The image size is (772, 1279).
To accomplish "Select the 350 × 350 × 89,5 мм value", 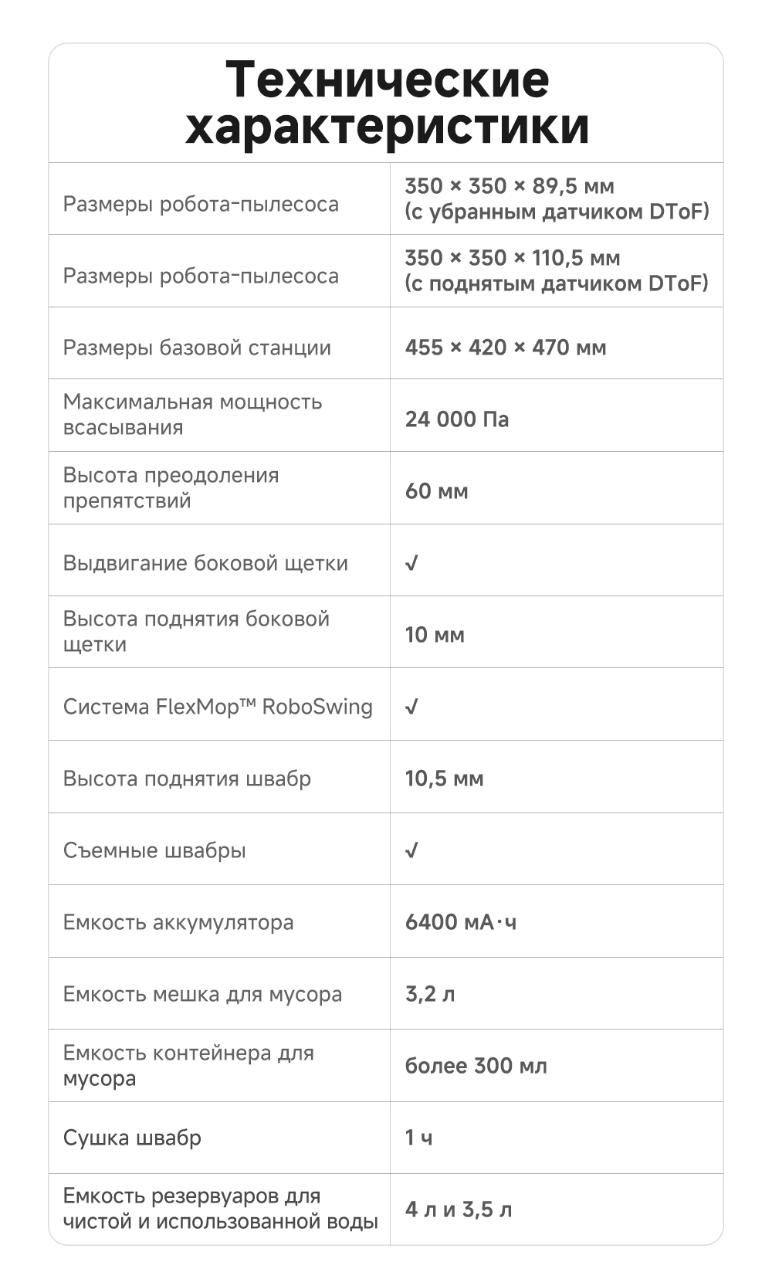I will (x=510, y=186).
